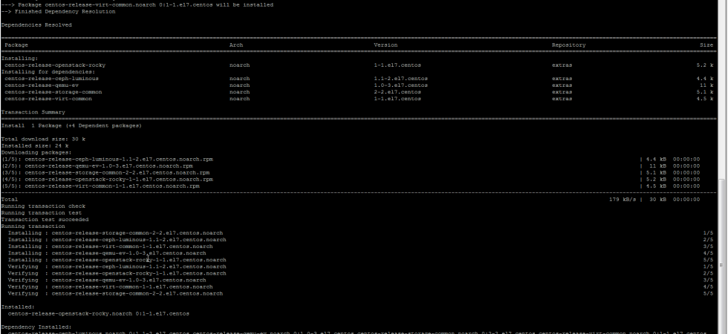
Task: Click the 4.4 k size value
Action: pyautogui.click(x=705, y=79)
